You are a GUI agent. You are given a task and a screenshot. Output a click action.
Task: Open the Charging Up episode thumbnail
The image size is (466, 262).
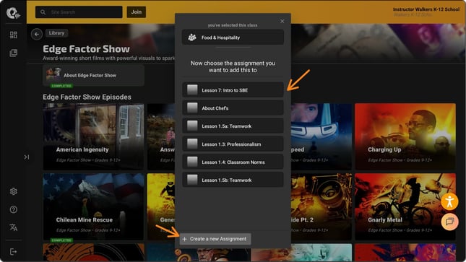tap(405, 136)
